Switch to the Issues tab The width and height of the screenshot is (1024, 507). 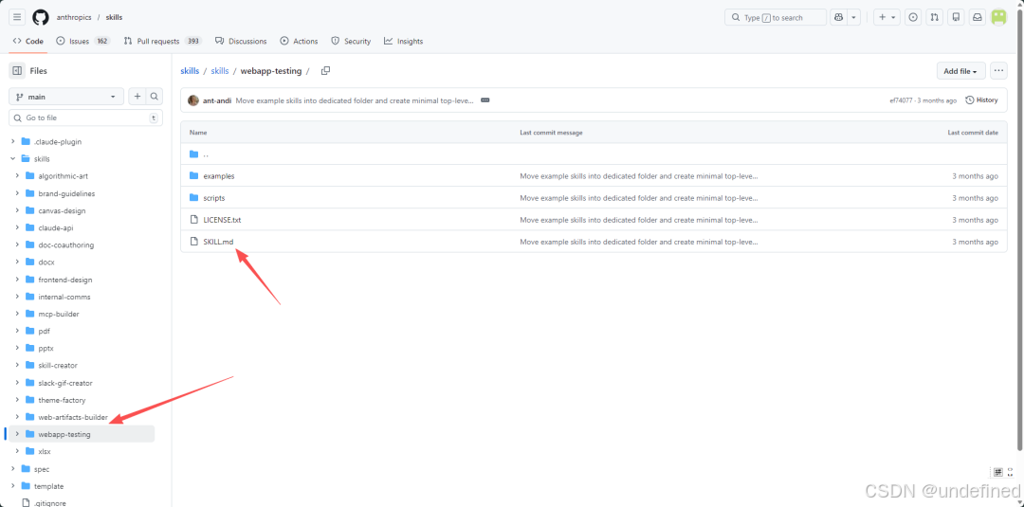point(82,41)
